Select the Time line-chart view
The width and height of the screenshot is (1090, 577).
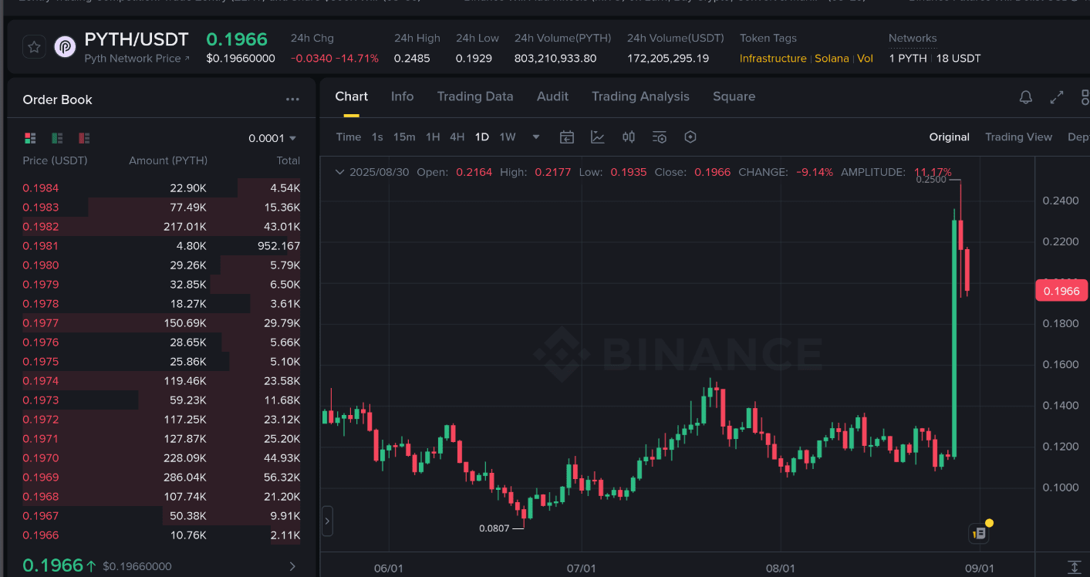click(x=349, y=137)
